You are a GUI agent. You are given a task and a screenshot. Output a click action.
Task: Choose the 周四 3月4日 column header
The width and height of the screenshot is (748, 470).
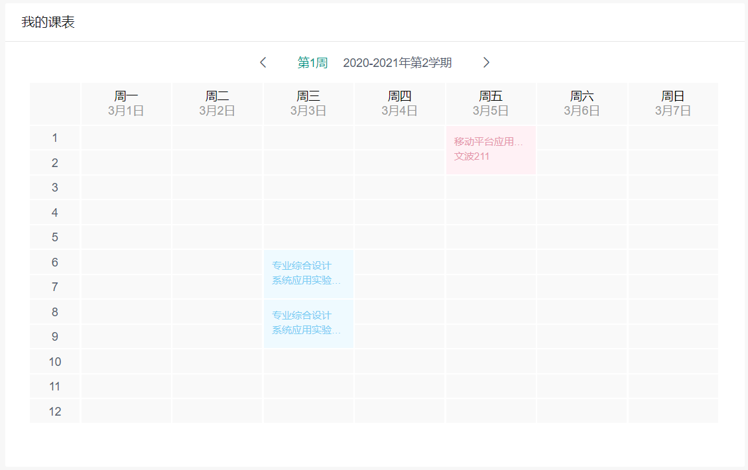click(x=400, y=103)
